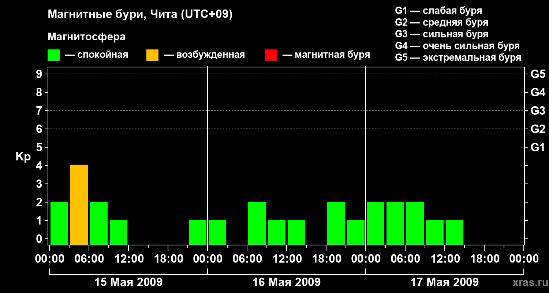Click the '18:00' time label under 15 May

point(168,259)
